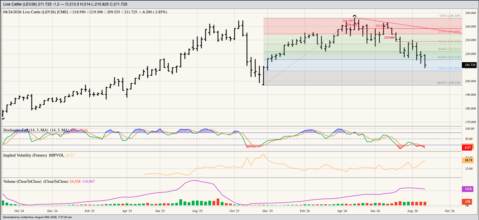This screenshot has width=479, height=220.
Task: Click the '240.000' price axis label
Action: point(470,26)
